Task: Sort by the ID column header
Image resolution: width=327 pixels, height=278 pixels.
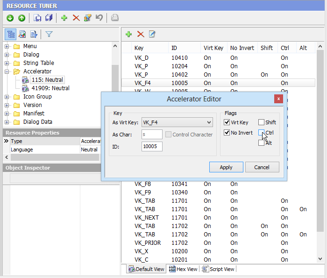Action: click(x=185, y=48)
